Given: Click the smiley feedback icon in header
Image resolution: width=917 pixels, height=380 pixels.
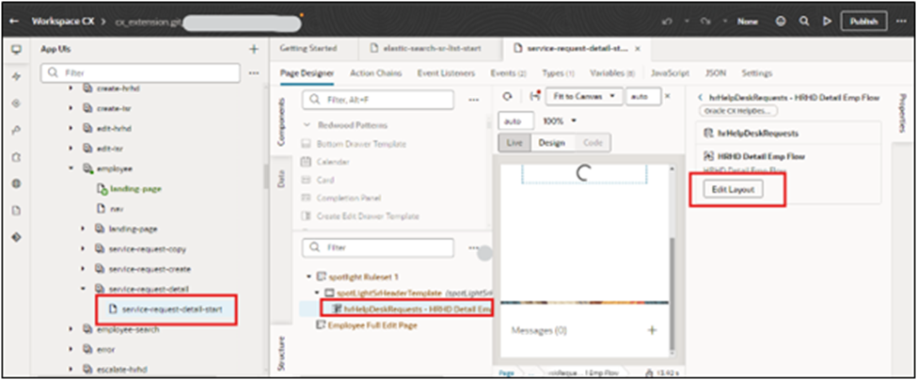Looking at the screenshot, I should 781,21.
